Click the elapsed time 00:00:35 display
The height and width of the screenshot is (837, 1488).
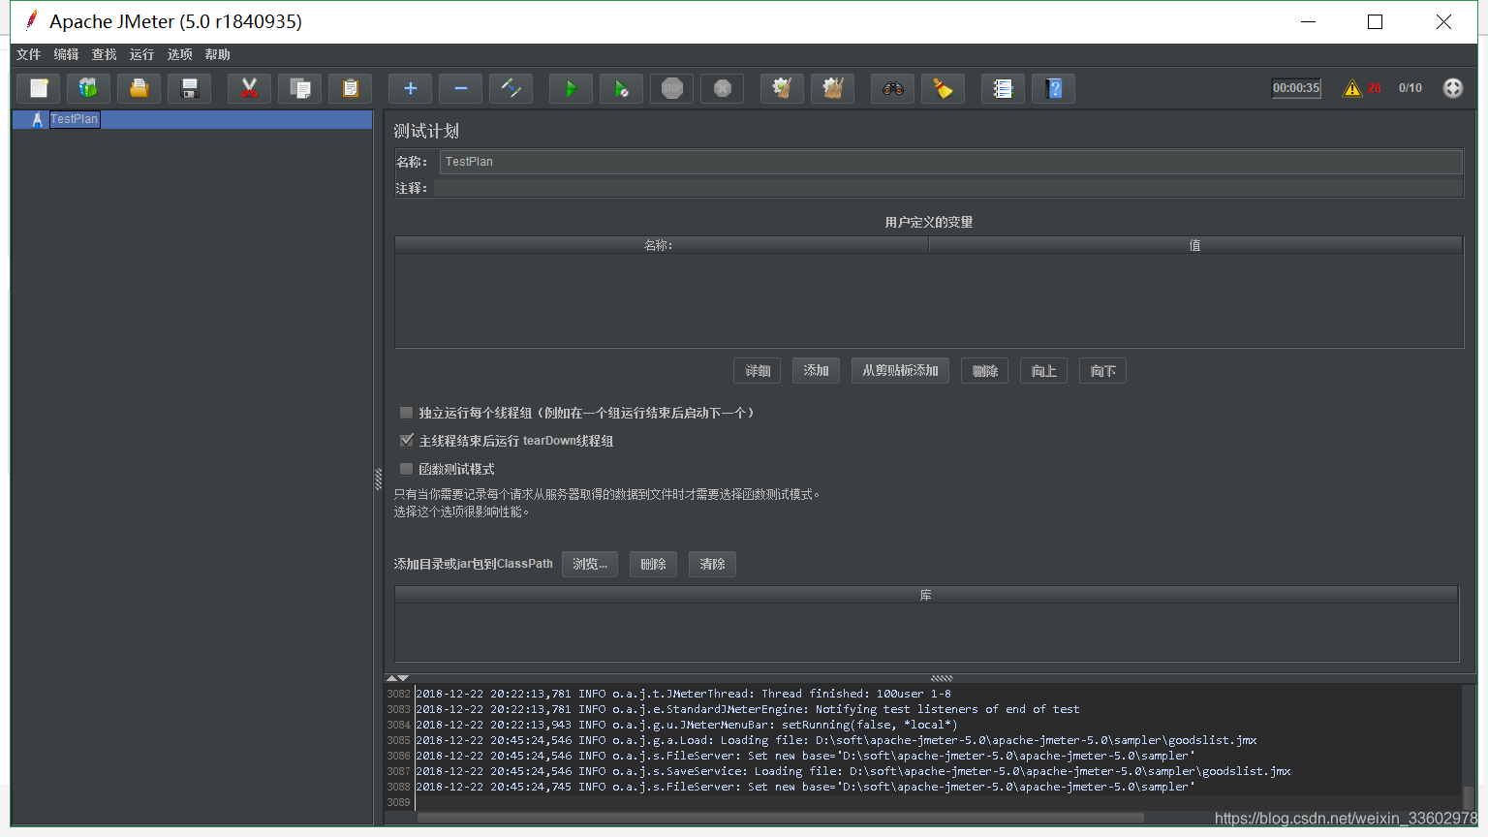tap(1296, 88)
